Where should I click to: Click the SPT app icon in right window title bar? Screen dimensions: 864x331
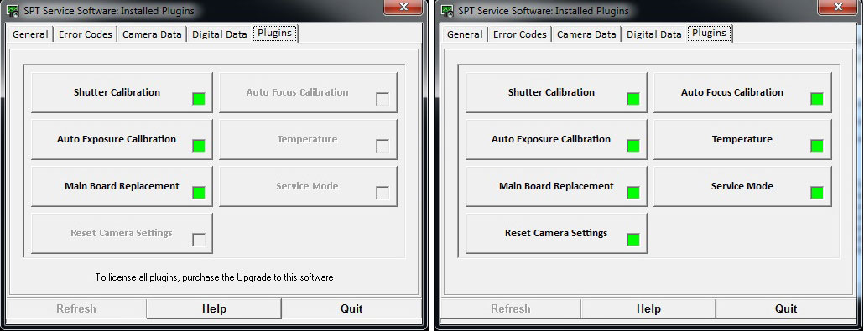click(447, 10)
